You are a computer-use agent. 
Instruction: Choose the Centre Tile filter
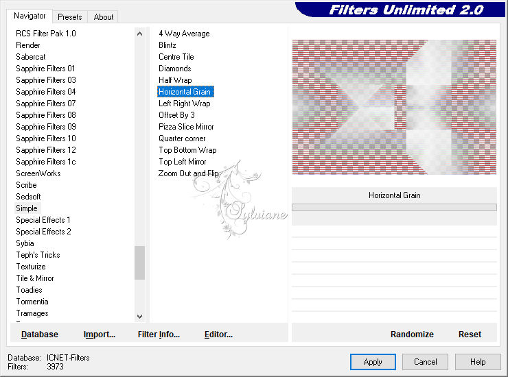coord(176,57)
